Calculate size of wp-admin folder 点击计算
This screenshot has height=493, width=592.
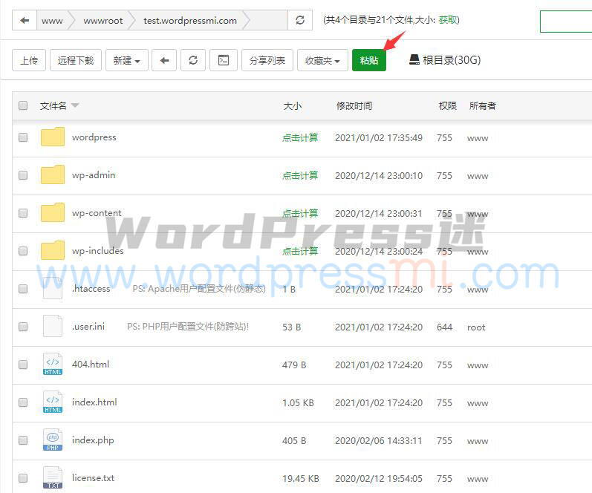300,175
